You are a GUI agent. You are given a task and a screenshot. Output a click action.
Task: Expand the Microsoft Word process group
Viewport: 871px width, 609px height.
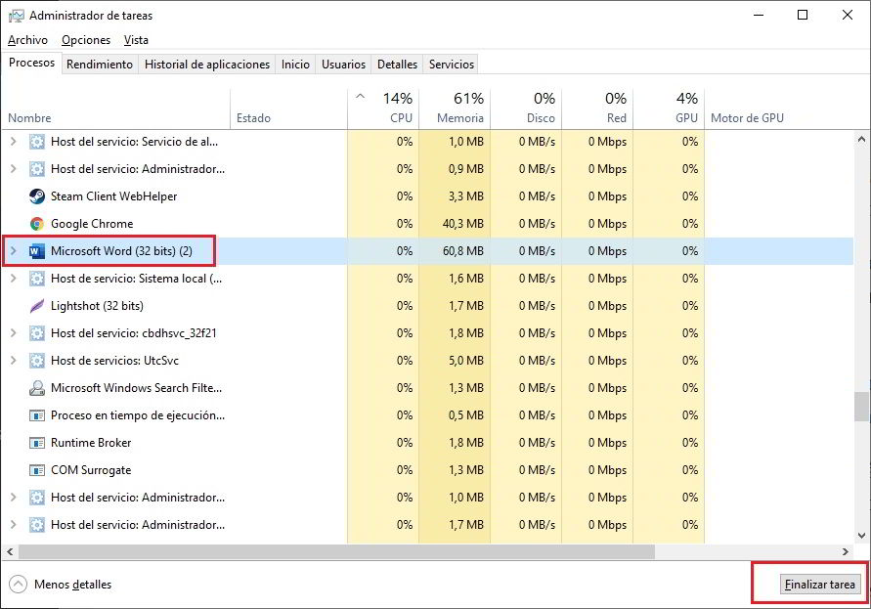(x=13, y=251)
